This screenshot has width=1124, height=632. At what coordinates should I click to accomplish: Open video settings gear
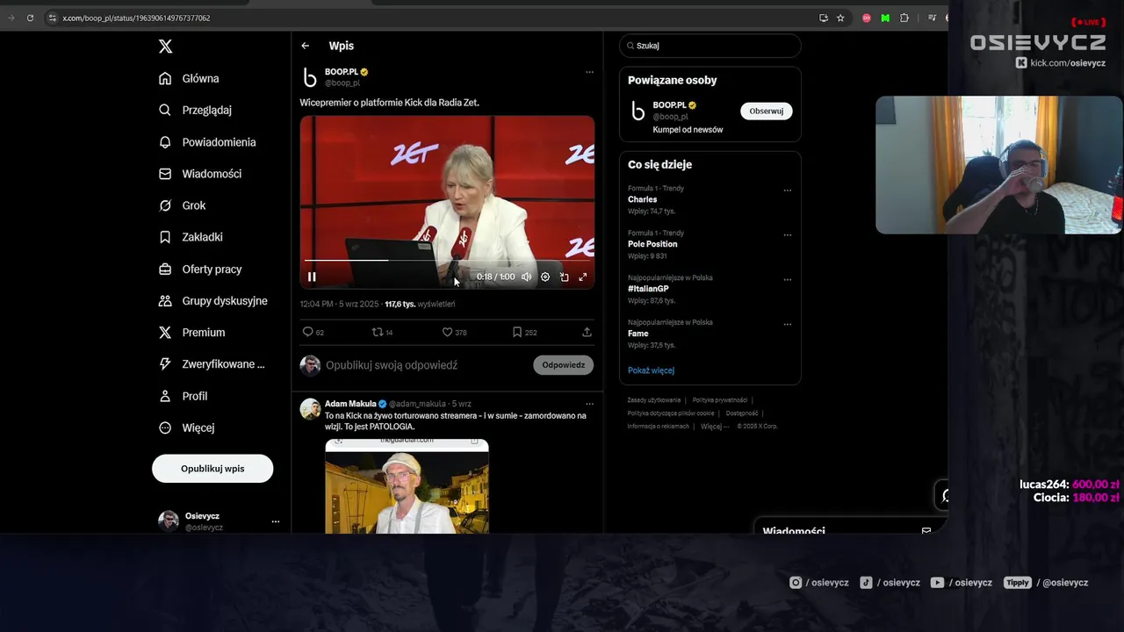pos(545,276)
